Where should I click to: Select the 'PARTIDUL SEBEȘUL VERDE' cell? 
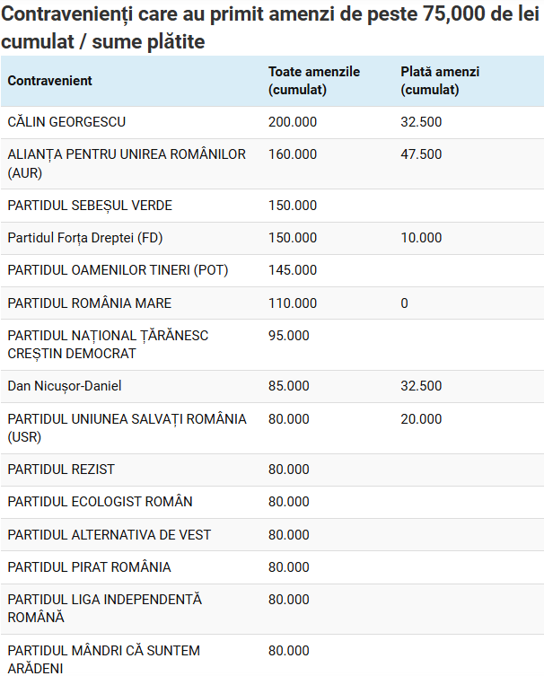90,206
